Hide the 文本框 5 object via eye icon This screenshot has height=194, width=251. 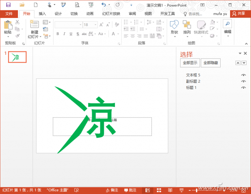243,75
